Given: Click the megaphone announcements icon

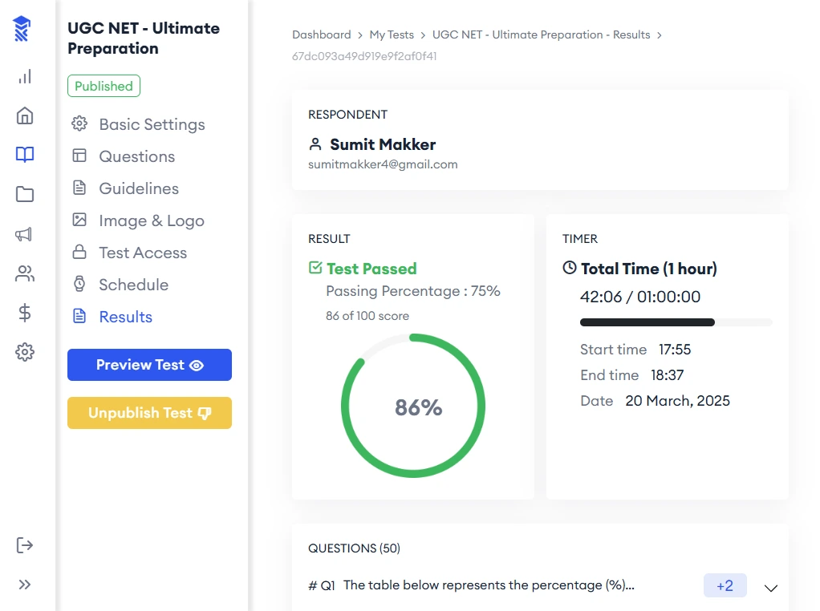Looking at the screenshot, I should tap(25, 234).
